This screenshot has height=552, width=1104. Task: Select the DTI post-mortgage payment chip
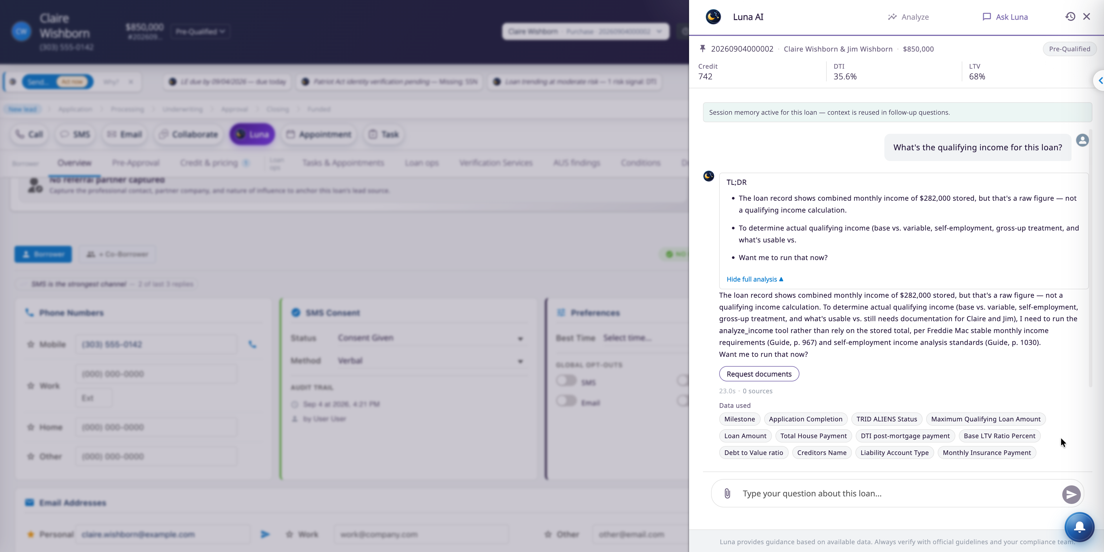905,436
